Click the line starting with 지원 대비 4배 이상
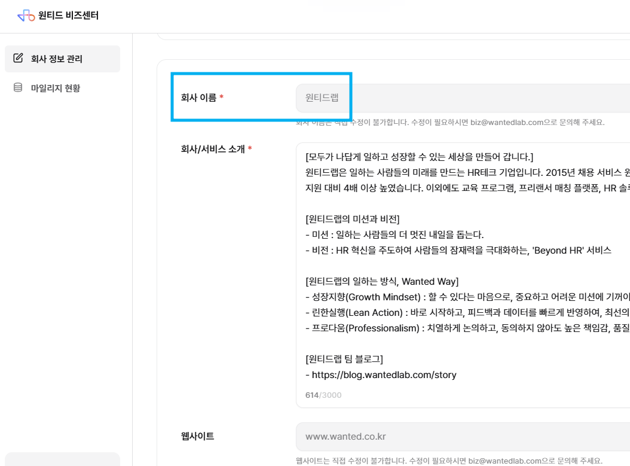The height and width of the screenshot is (466, 630). pos(467,188)
